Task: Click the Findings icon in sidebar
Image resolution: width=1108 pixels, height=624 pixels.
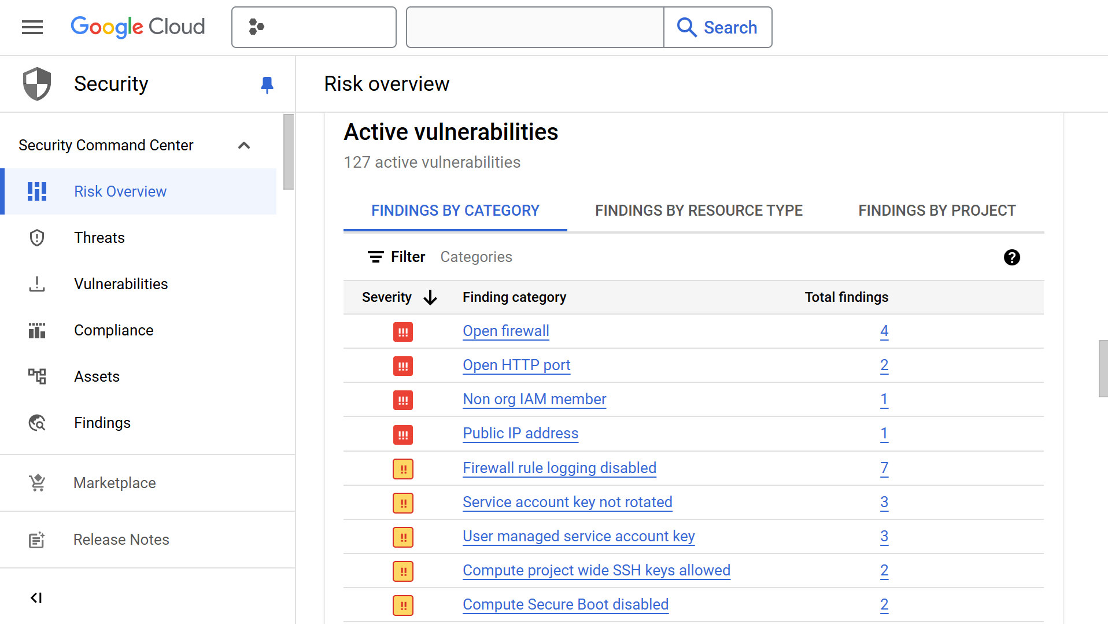Action: pos(37,423)
